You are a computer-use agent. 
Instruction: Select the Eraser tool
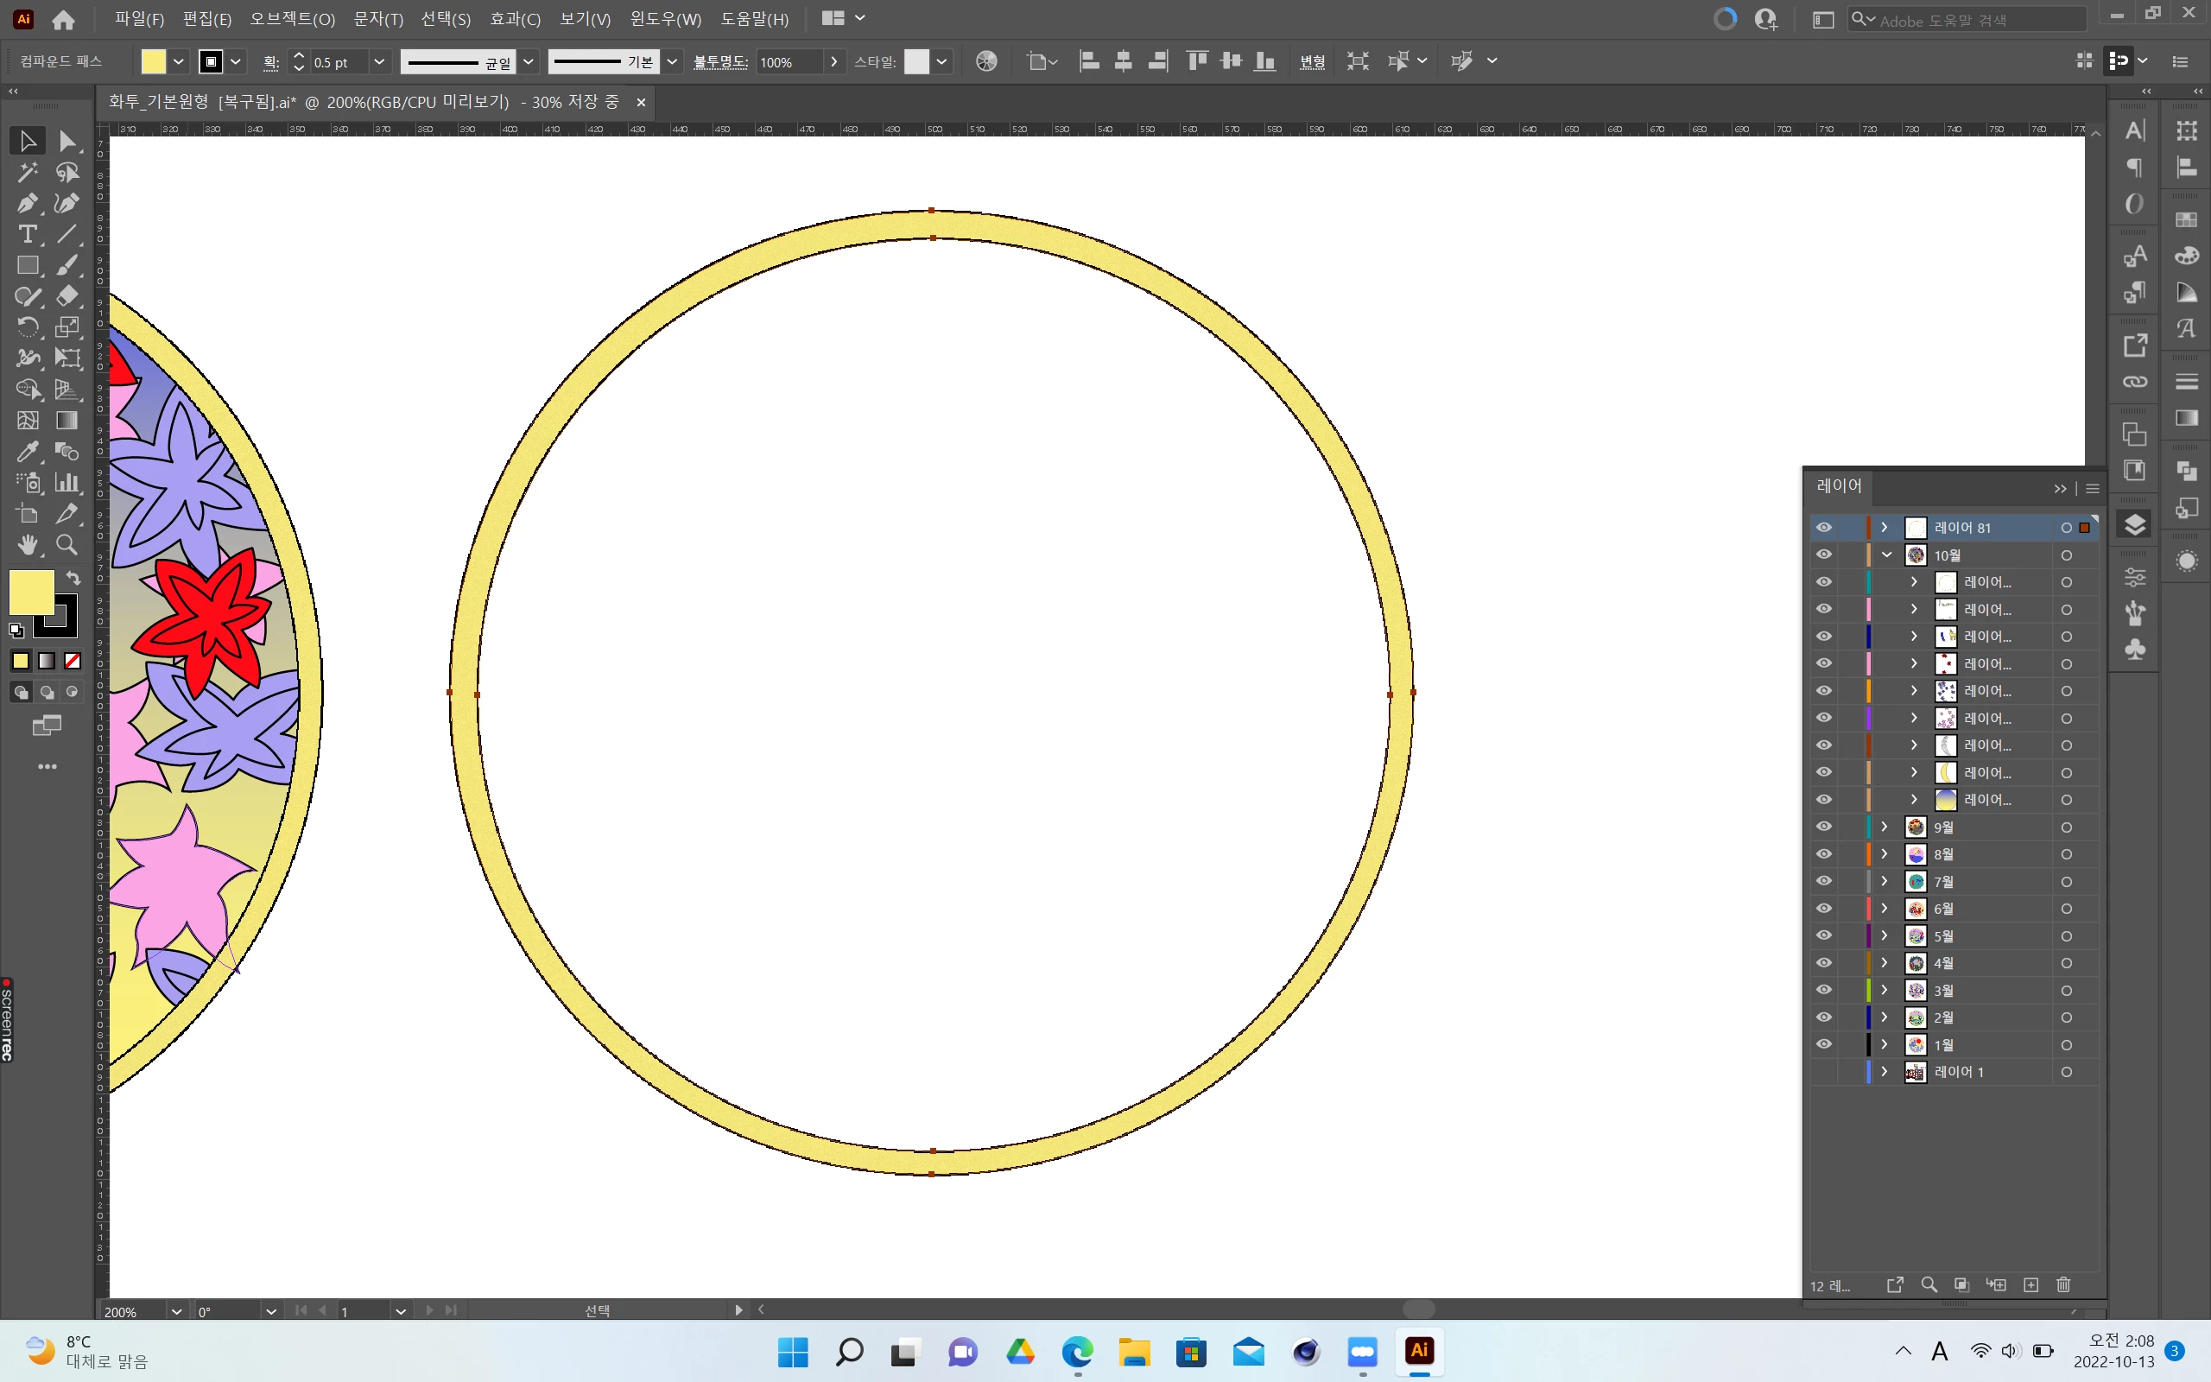pos(67,296)
